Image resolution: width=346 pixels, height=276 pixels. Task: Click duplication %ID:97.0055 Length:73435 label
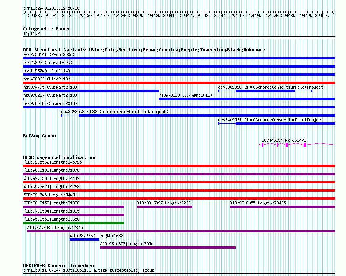click(x=258, y=203)
